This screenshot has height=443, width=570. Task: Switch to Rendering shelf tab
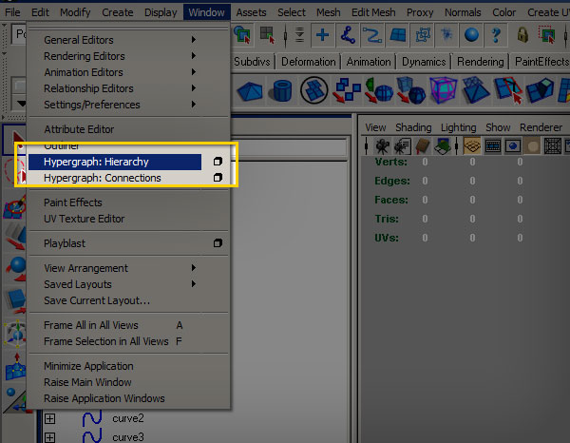point(480,62)
